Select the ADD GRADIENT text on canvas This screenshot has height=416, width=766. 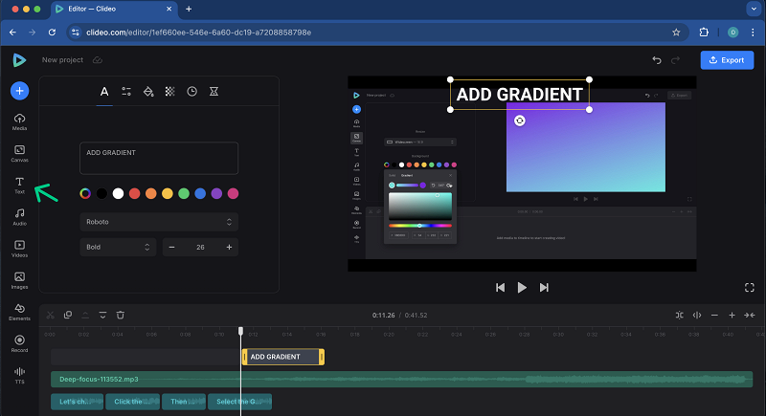(x=520, y=95)
